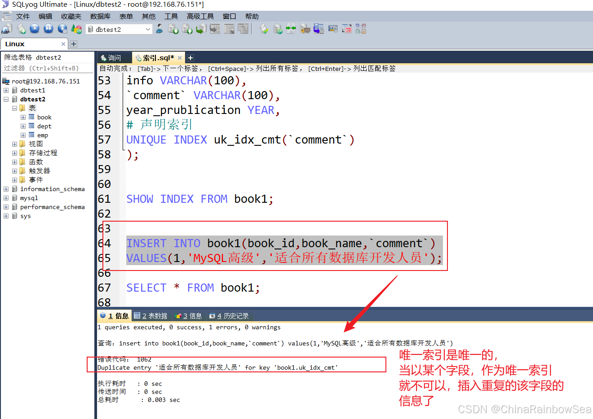This screenshot has width=593, height=419.
Task: Select the Execute All queries icon
Action: (x=48, y=29)
